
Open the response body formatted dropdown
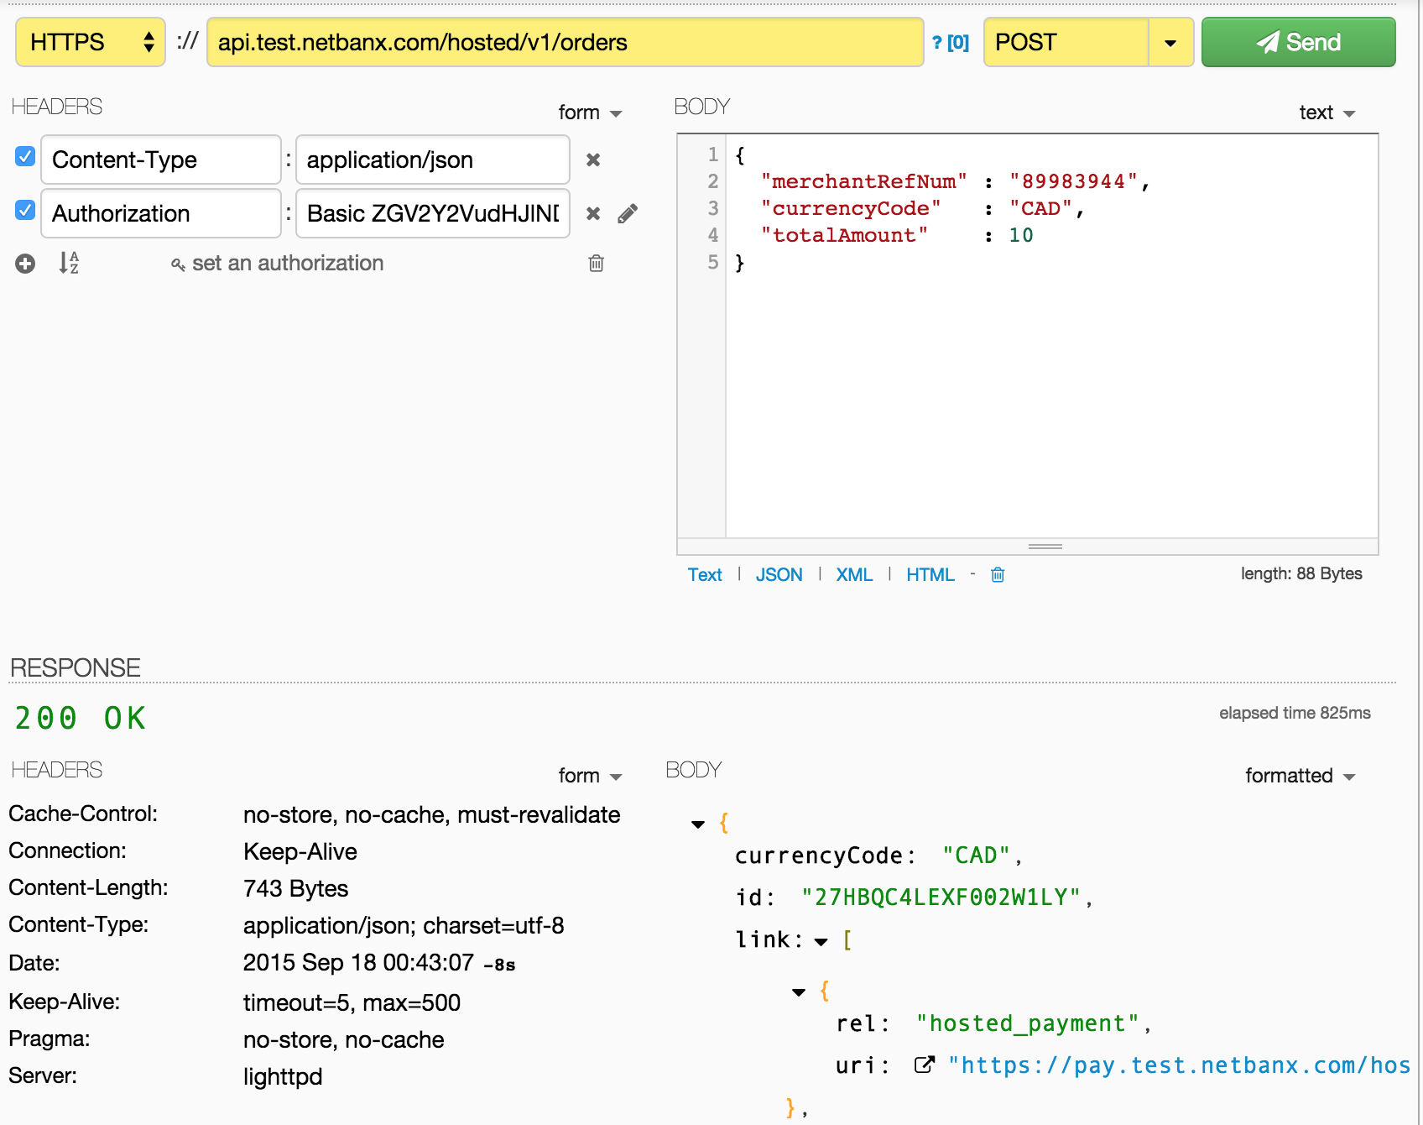tap(1301, 776)
